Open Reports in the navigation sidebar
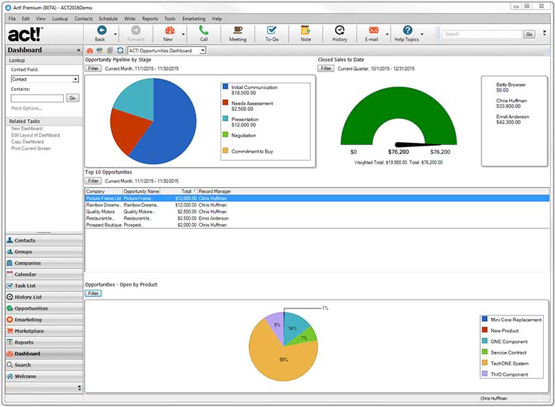 (x=44, y=343)
